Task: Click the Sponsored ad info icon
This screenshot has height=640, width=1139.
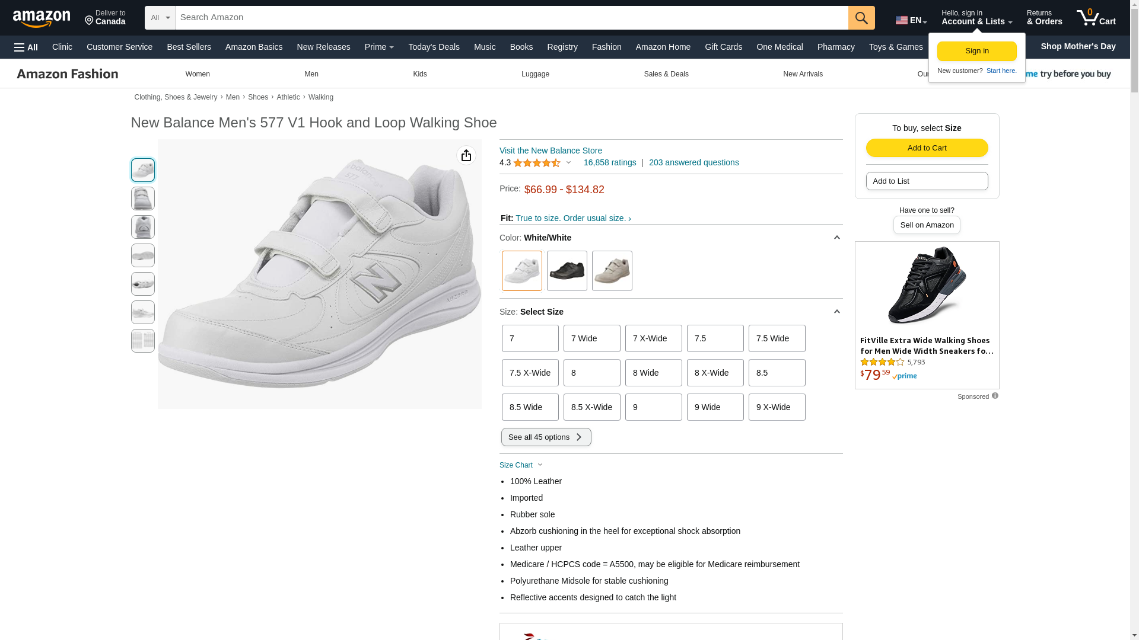Action: [x=995, y=396]
